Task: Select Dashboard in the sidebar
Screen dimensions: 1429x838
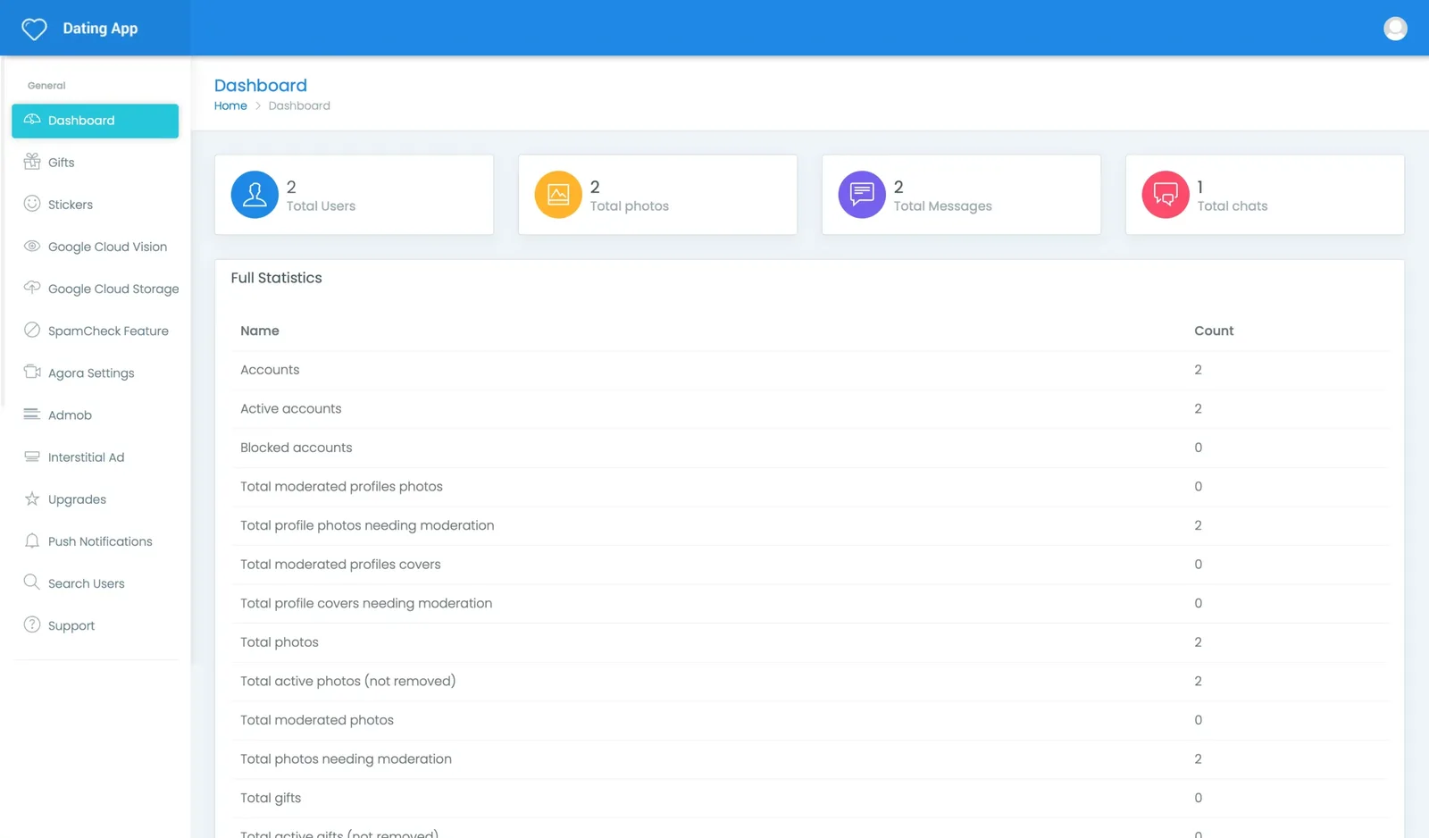Action: pyautogui.click(x=95, y=121)
